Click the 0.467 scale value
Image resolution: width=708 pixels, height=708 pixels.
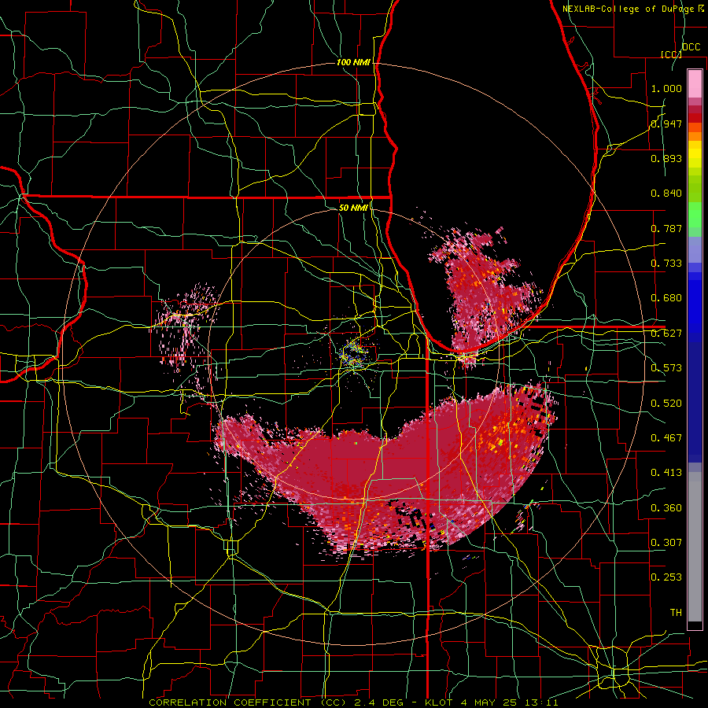tap(666, 438)
